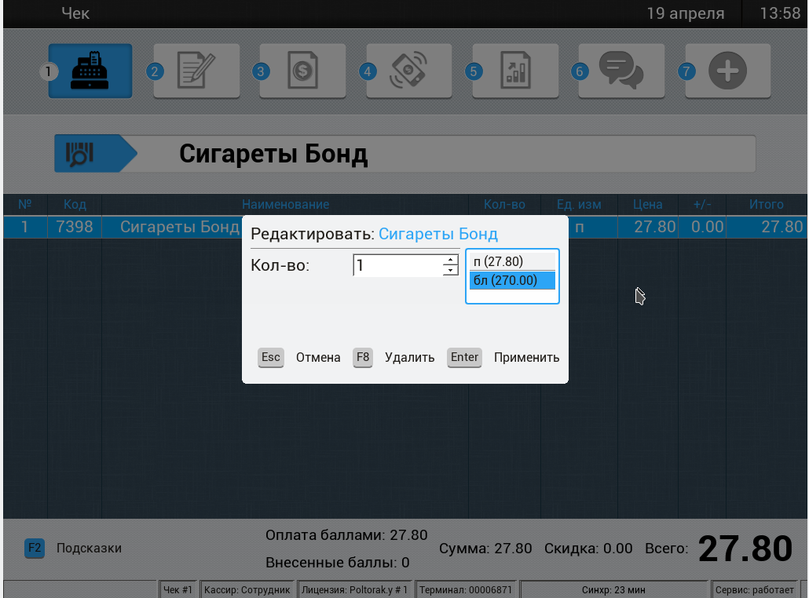The height and width of the screenshot is (598, 809).
Task: Click the Esc key button
Action: coord(271,357)
